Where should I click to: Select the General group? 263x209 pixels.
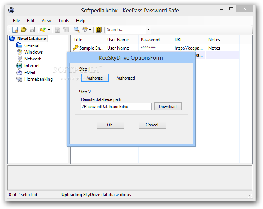click(x=32, y=45)
